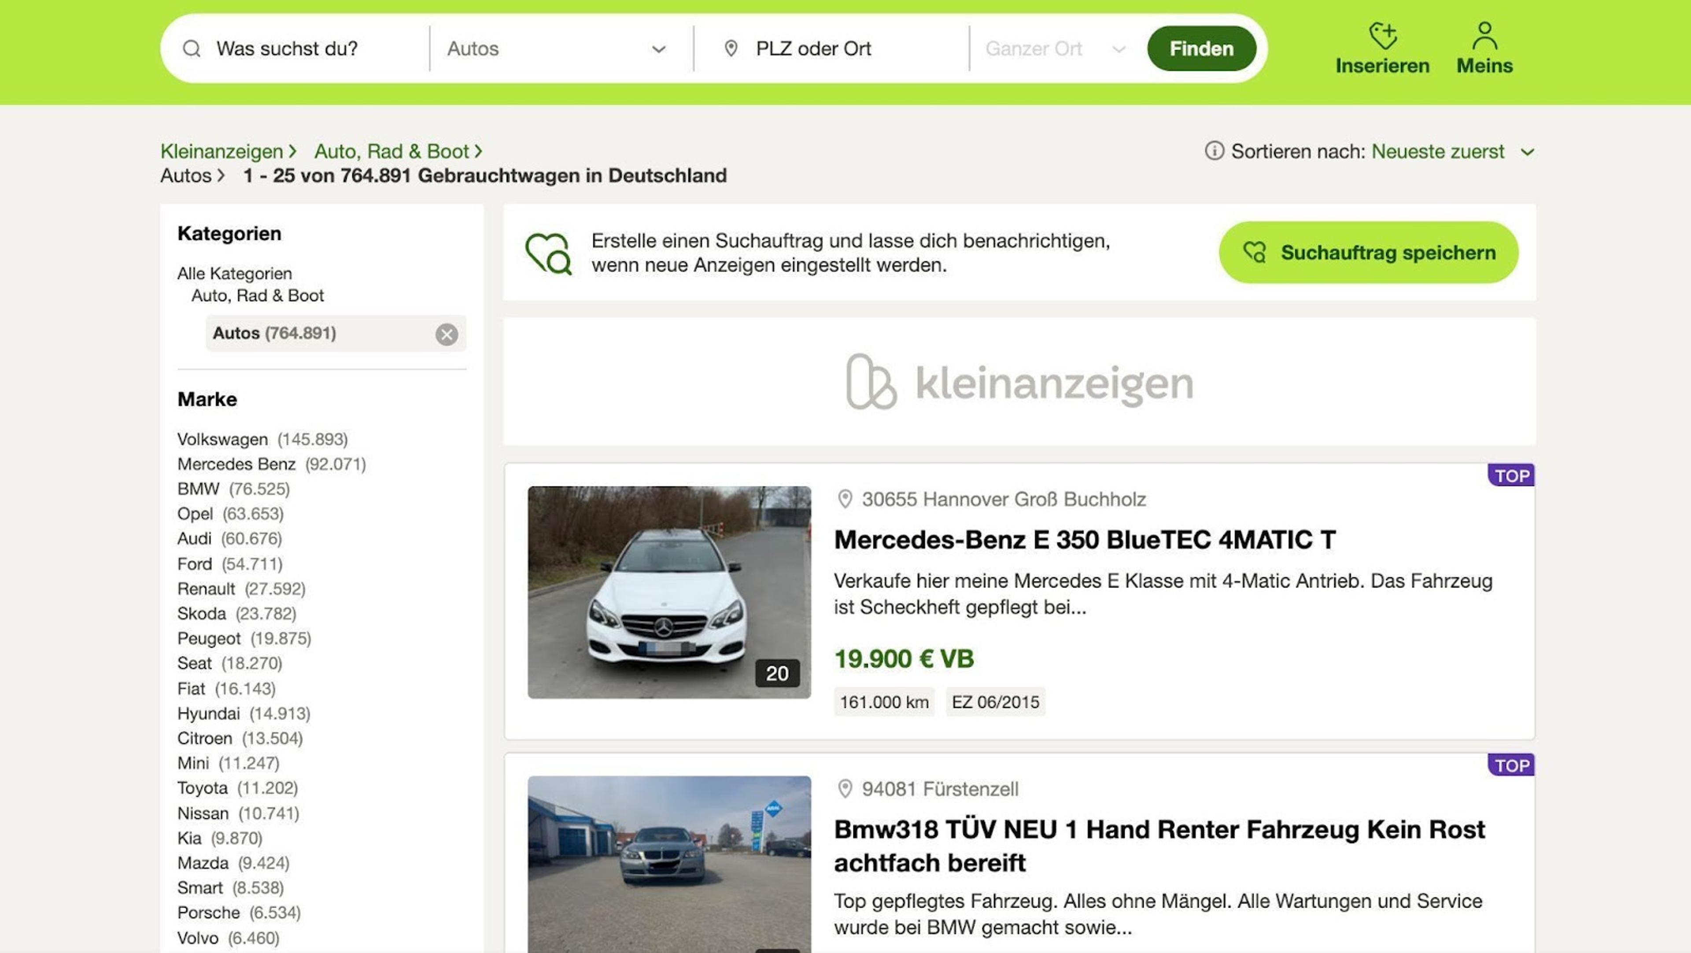Filter by Skoda brand
The image size is (1691, 953).
pyautogui.click(x=202, y=614)
